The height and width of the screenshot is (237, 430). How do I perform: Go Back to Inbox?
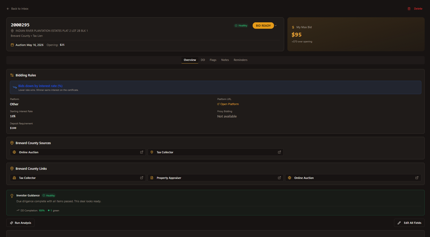pyautogui.click(x=18, y=9)
